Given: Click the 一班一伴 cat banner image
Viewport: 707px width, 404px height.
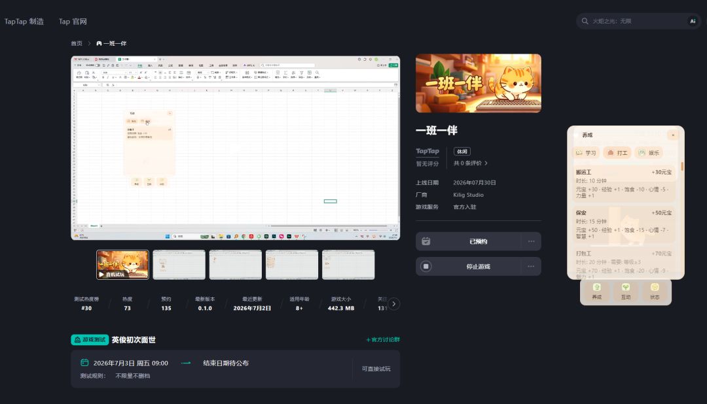Looking at the screenshot, I should [479, 83].
